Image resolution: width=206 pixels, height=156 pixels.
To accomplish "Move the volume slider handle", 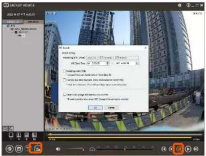I will [83, 149].
